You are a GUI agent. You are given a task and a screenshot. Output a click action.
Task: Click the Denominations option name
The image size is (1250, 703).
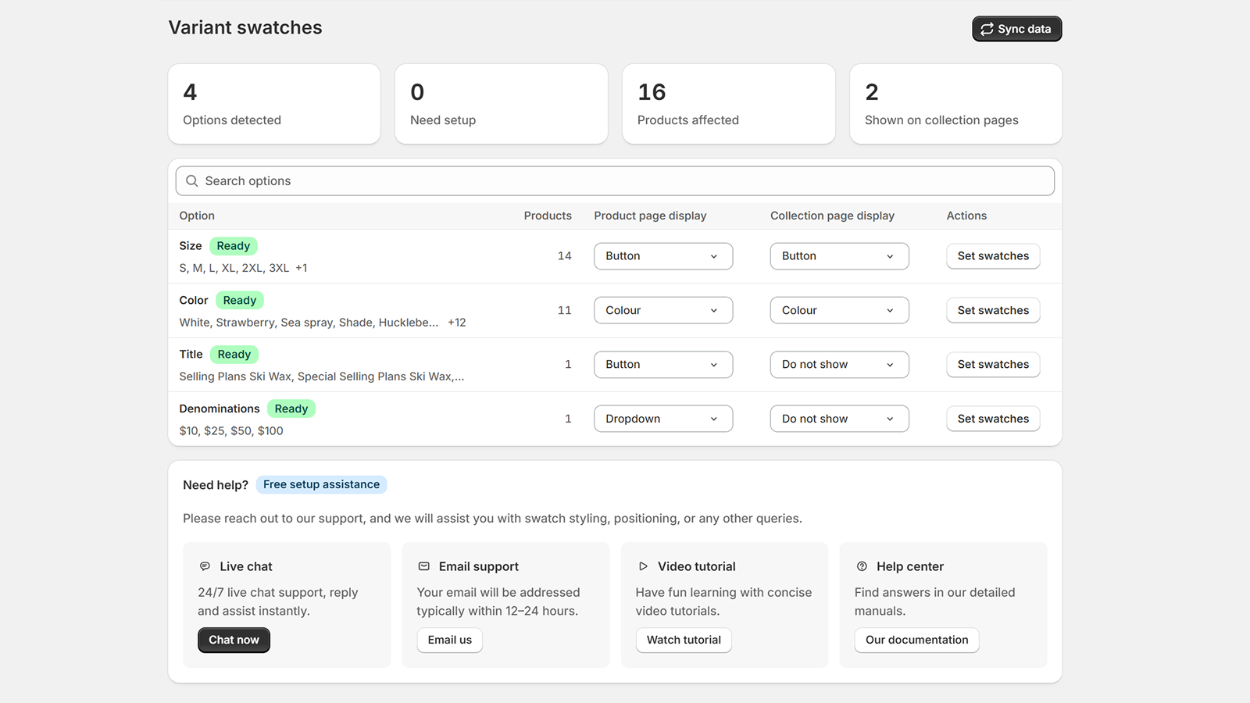point(220,409)
